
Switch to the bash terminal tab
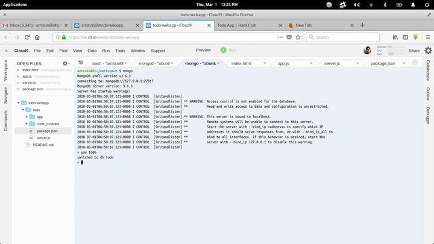coord(108,63)
